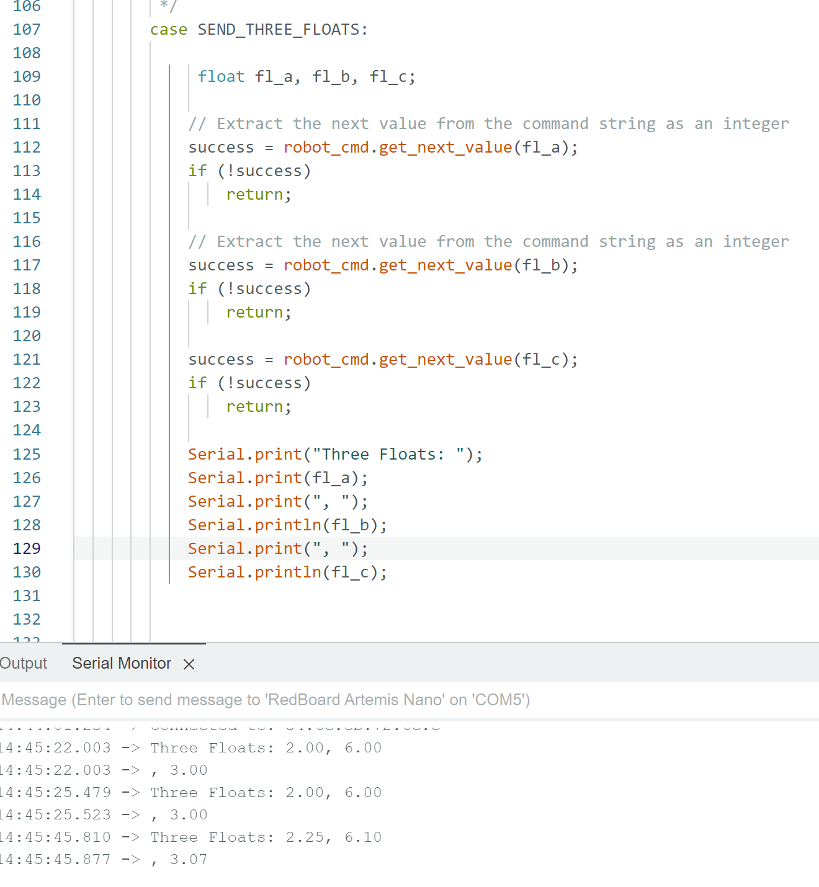
Task: Click serial output at timestamp 14:45:22.003 Three Floats
Action: (191, 747)
